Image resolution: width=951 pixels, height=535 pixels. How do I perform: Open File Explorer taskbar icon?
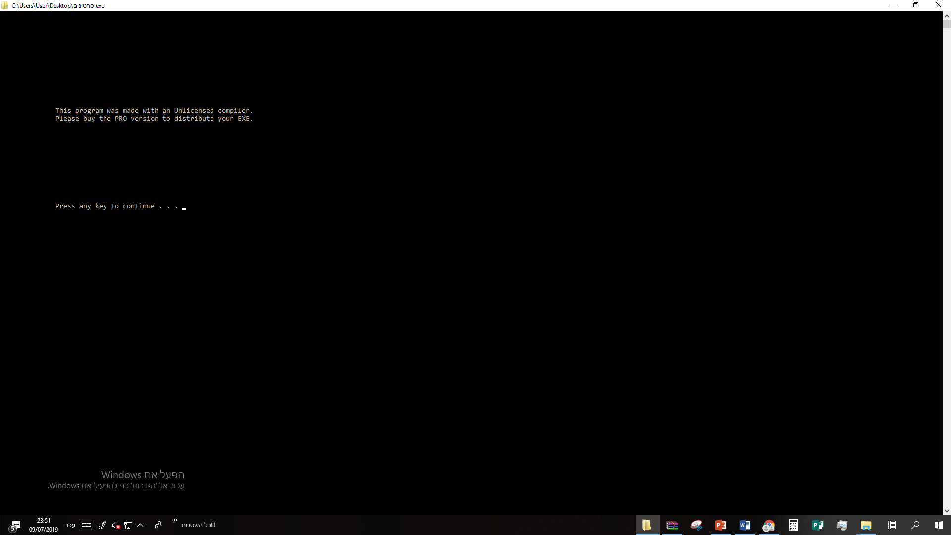(866, 525)
